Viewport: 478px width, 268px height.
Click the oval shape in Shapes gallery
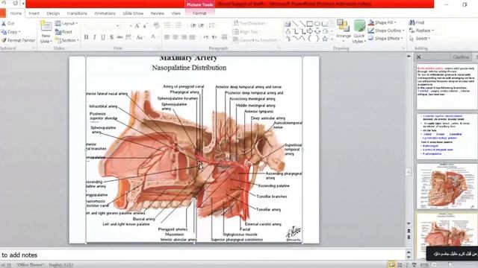point(317,24)
